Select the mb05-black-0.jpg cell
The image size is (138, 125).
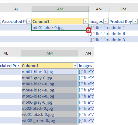point(50,96)
